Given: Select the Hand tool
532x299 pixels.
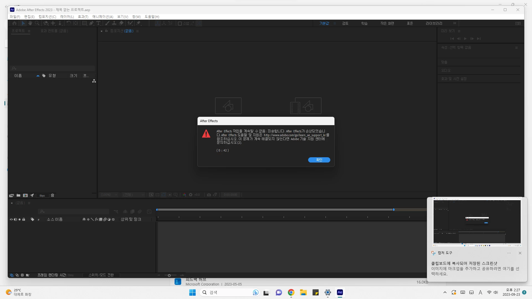Looking at the screenshot, I should point(30,23).
